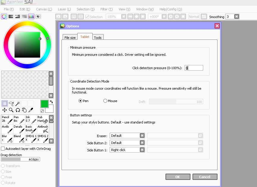Viewport: 257px width, 187px height.
Task: Toggle the scratchpad panel icon
Action: coord(38,17)
